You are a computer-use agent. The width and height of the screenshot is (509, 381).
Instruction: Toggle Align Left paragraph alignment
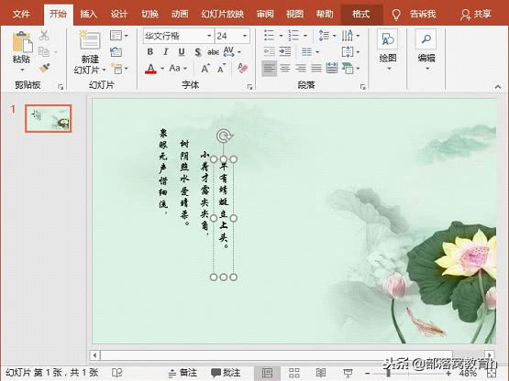[269, 69]
